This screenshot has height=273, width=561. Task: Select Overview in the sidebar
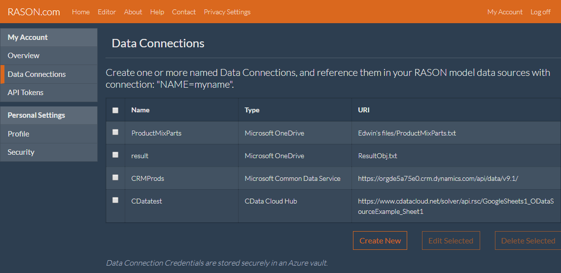click(x=24, y=56)
